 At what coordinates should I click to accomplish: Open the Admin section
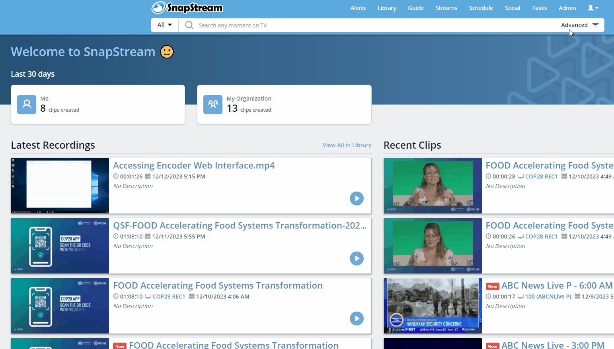tap(567, 8)
